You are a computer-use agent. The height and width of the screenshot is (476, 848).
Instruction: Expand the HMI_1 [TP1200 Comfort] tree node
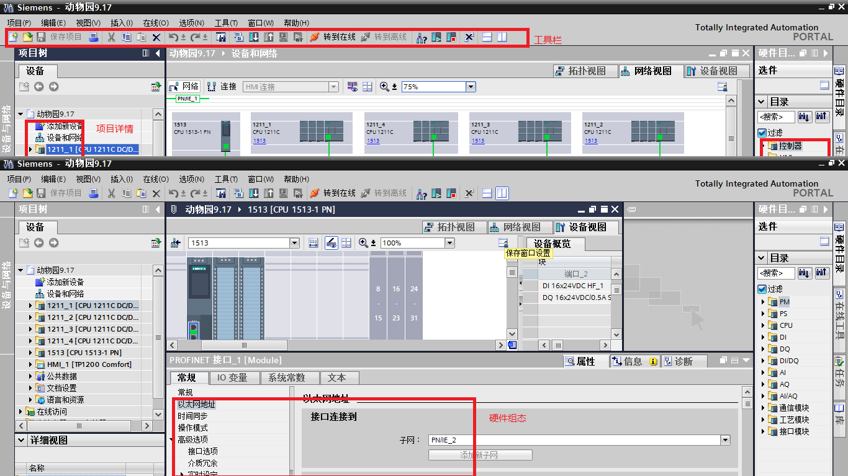(30, 364)
